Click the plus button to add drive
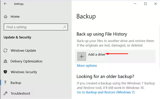 [82, 57]
